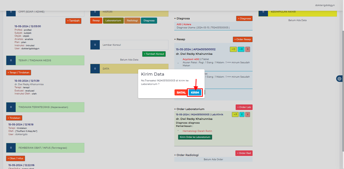Click the CPPT (SOAP / ADIME) header square icon
This screenshot has height=169, width=344.
tap(11, 12)
